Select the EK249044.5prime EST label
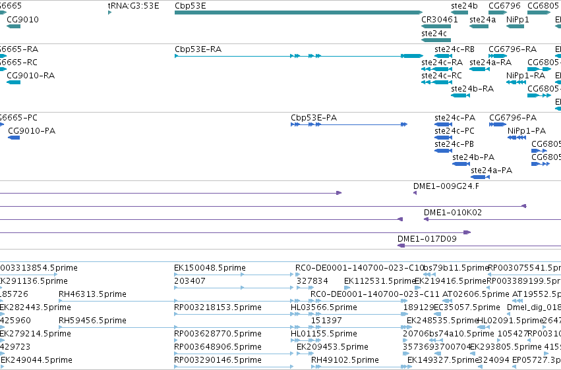The height and width of the screenshot is (370, 561). (x=36, y=360)
